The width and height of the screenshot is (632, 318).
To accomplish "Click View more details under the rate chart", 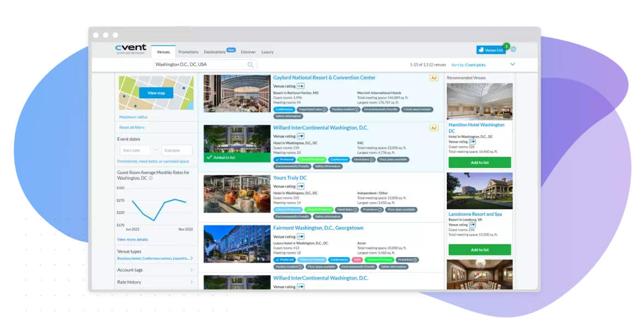I will coord(132,240).
